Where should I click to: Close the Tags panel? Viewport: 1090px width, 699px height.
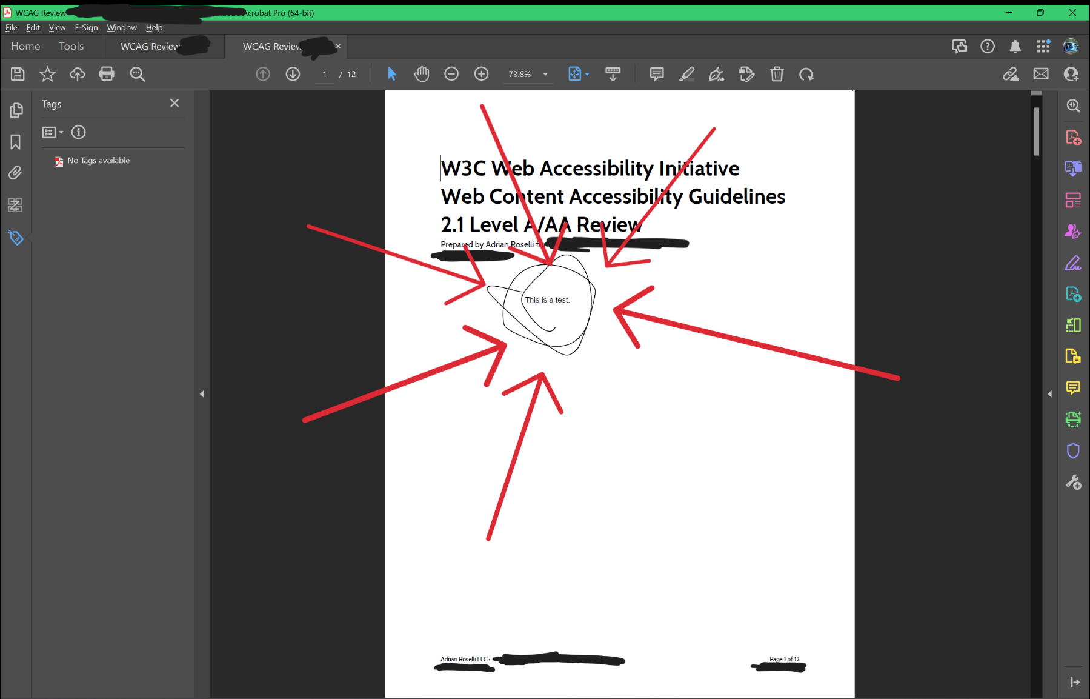click(174, 103)
